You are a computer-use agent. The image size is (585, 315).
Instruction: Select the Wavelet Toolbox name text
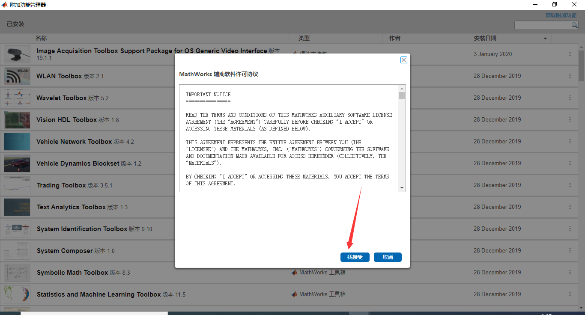(62, 98)
